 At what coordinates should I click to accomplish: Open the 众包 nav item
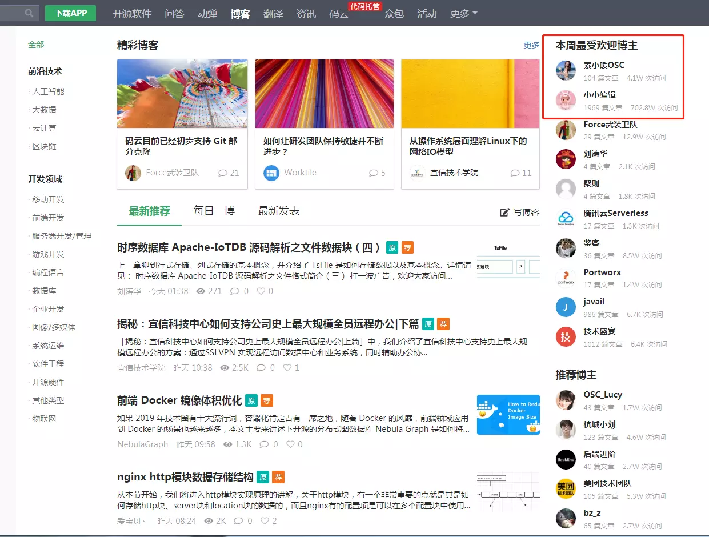(394, 14)
